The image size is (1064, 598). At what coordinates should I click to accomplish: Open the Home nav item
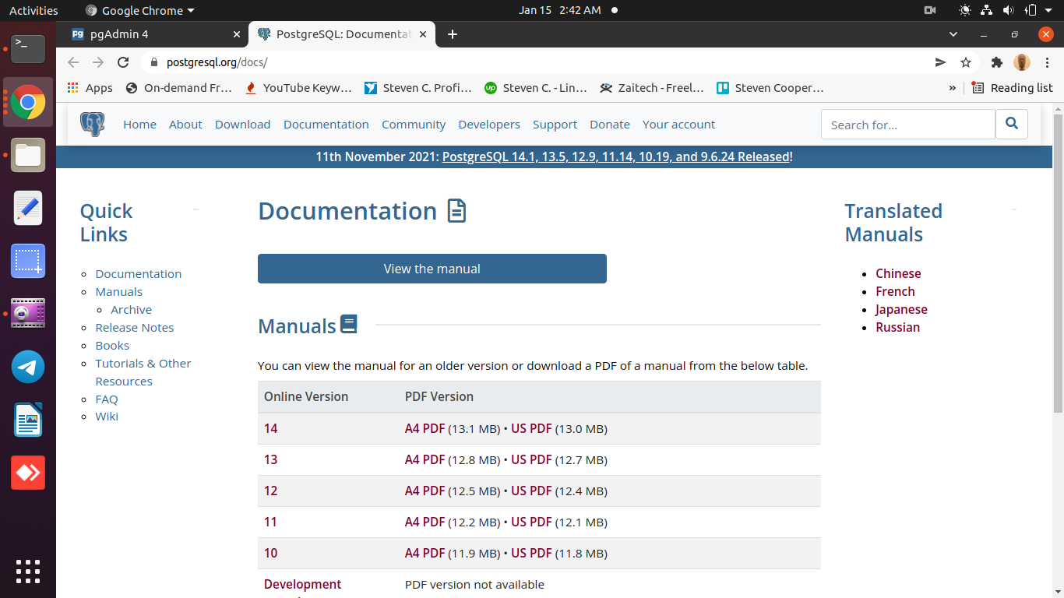(x=139, y=125)
